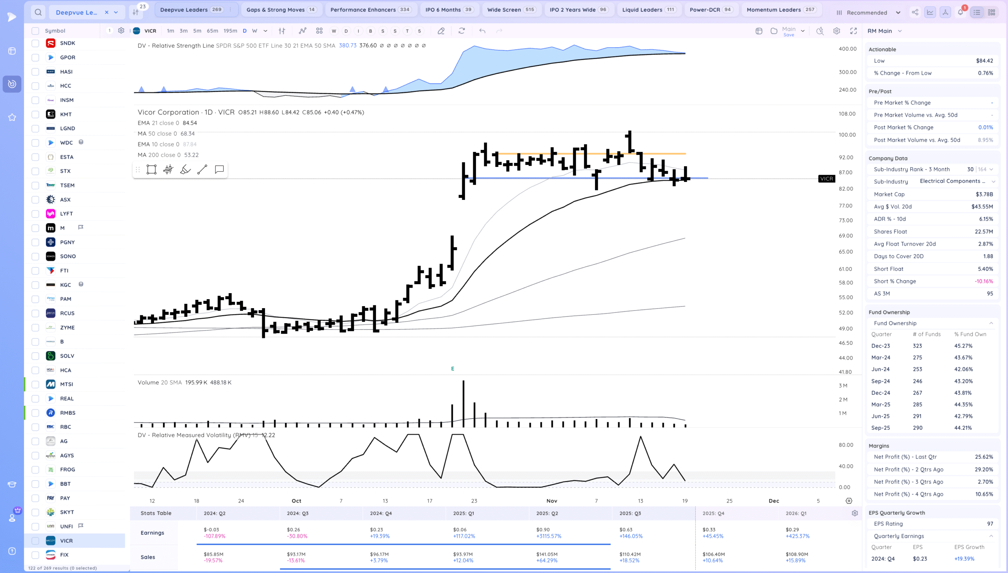Screen dimensions: 1008x573
Task: Select the trend line drawing tool
Action: 202,170
